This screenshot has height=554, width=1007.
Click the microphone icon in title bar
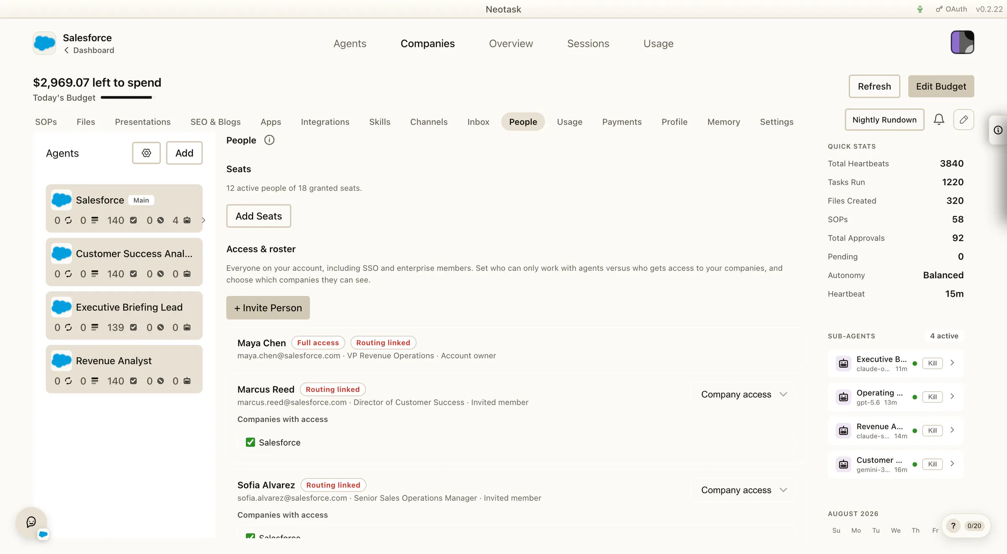(x=920, y=9)
